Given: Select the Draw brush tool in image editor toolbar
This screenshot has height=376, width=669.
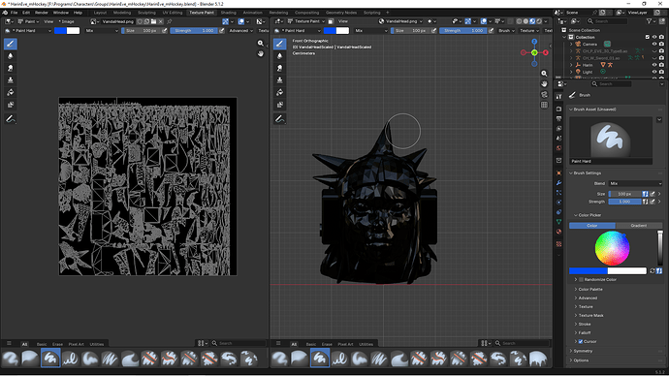Looking at the screenshot, I should [x=11, y=44].
